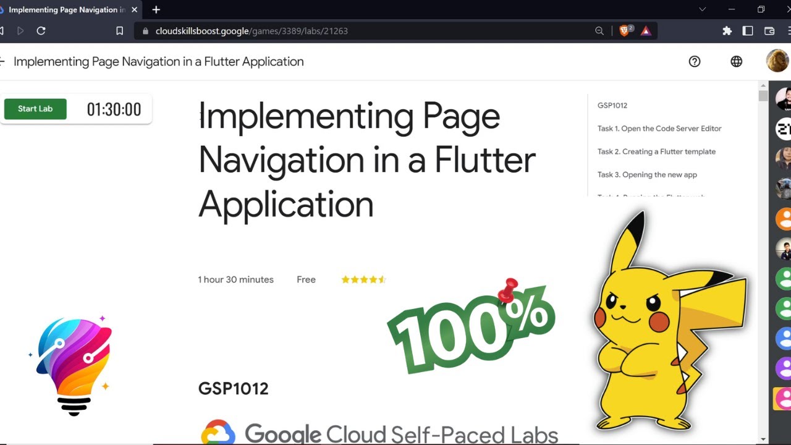Image resolution: width=791 pixels, height=445 pixels.
Task: Click the 'Free' price label
Action: tap(306, 279)
